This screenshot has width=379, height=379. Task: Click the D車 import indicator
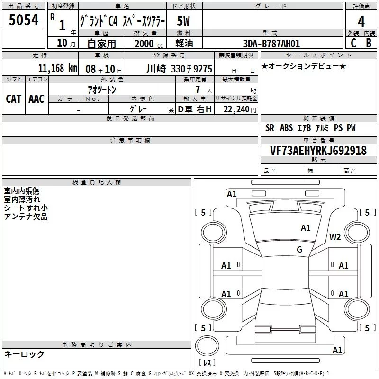pos(185,109)
